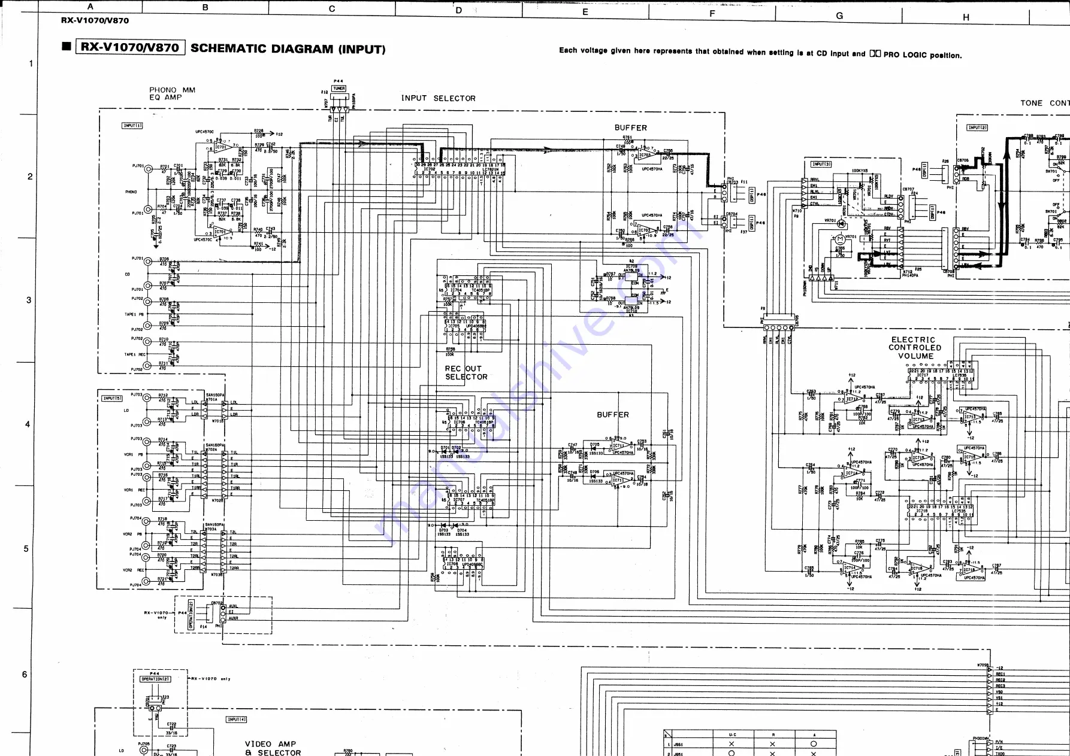Screen dimensions: 1070x756
Task: Click the 'AUXL' pin label at CB702
Action: tap(234, 606)
